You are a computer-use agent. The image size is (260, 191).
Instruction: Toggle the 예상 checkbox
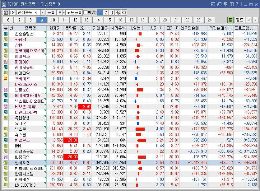[x=86, y=12]
